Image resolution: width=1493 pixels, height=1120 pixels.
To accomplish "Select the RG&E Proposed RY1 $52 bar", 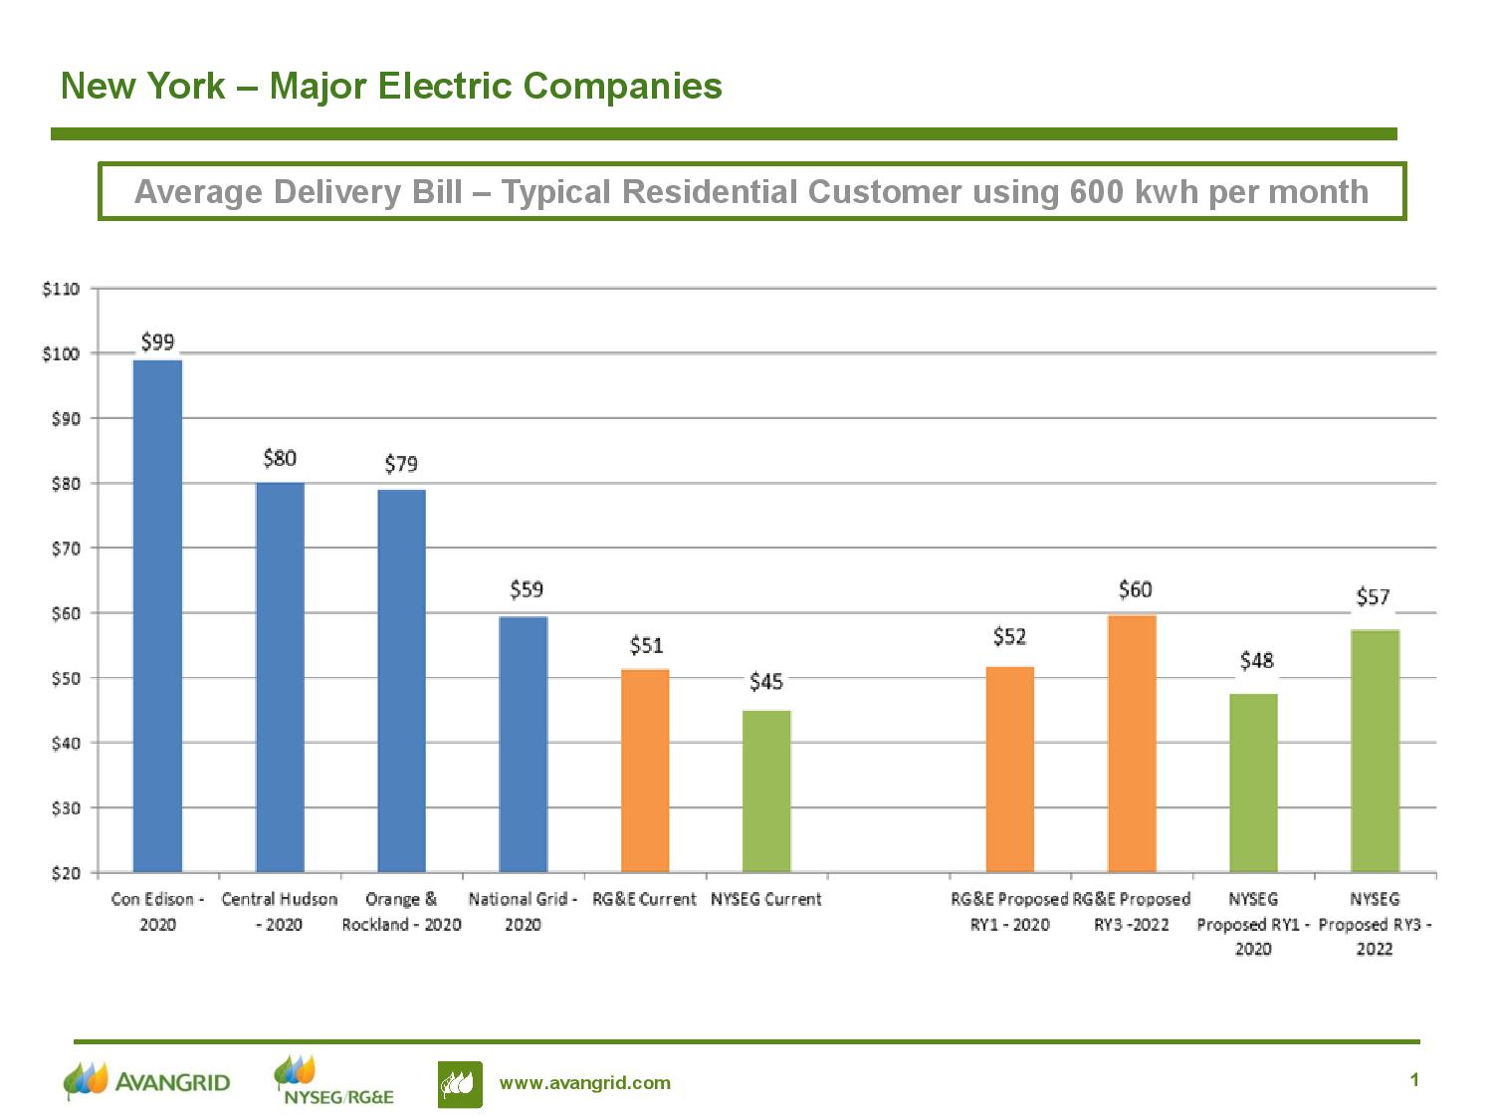I will tap(1009, 770).
